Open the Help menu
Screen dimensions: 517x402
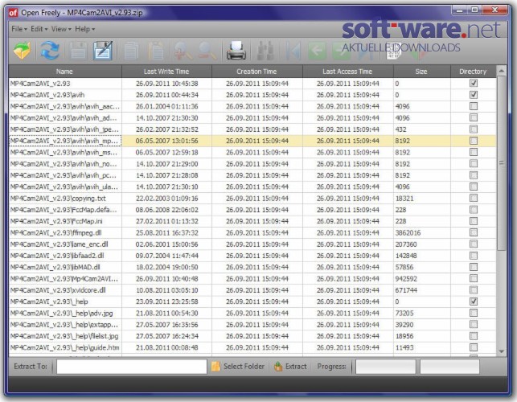point(84,29)
